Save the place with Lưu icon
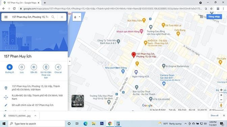Image resolution: width=227 pixels, height=127 pixels. 22,67
